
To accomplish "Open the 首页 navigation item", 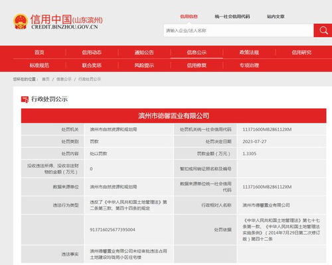I will tap(39, 52).
